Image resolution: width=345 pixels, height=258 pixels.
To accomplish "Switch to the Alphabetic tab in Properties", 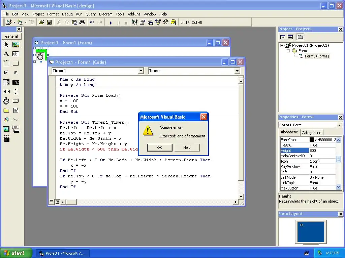I will (x=289, y=132).
